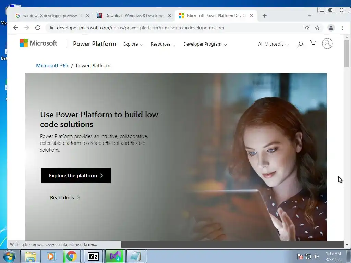Screen dimensions: 351x263
Task: Open Chrome three-dot menu
Action: pyautogui.click(x=342, y=28)
